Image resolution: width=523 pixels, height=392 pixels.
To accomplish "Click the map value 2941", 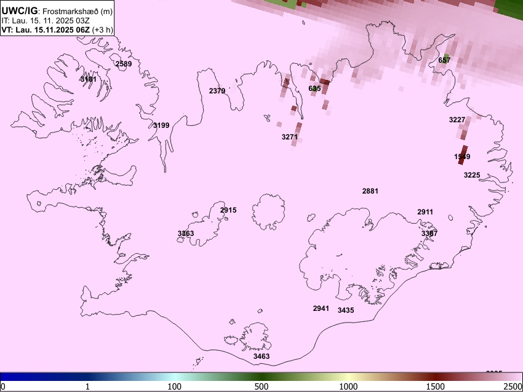I will click(321, 308).
